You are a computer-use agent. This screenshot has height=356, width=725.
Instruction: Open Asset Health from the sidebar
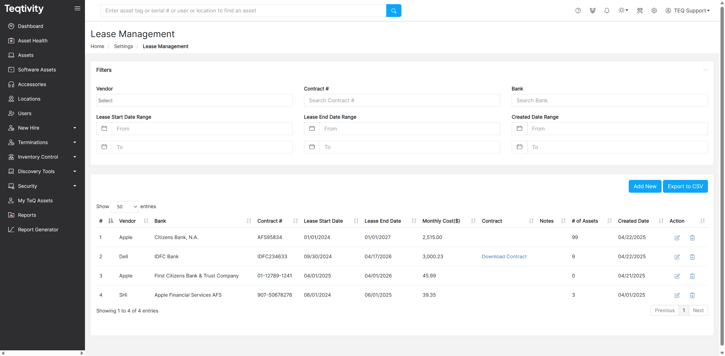click(x=33, y=41)
